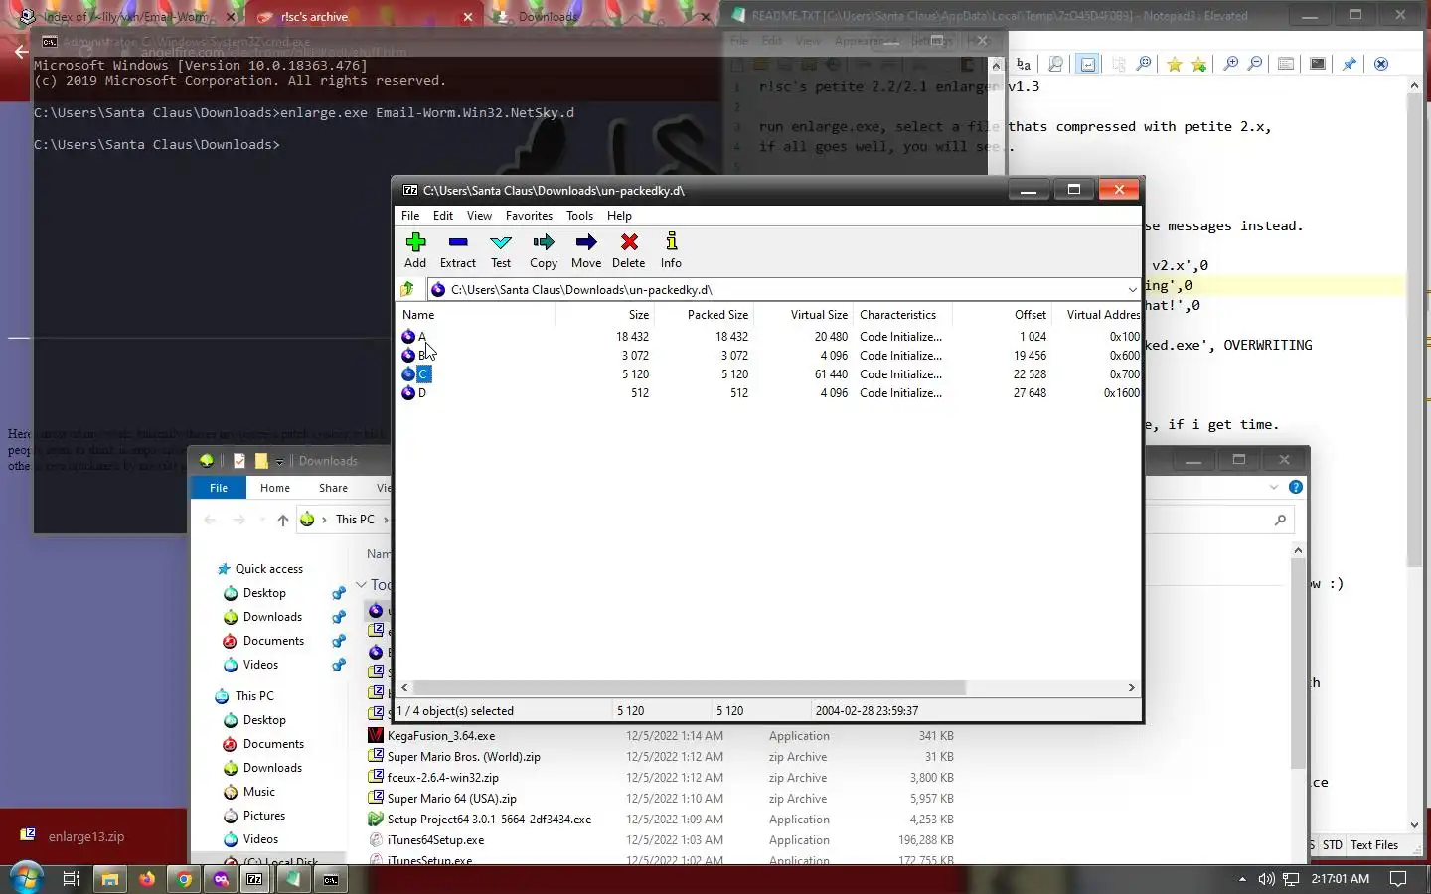Click the Text Files status bar entry in Notepad3
Image resolution: width=1431 pixels, height=894 pixels.
[1374, 845]
